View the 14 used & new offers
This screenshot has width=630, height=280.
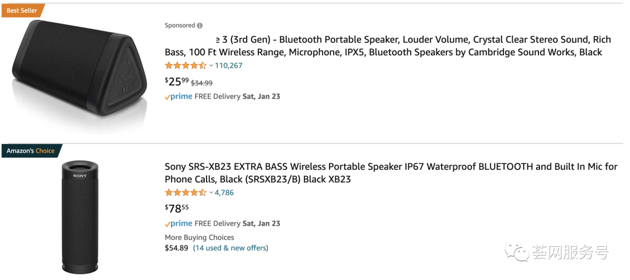pyautogui.click(x=230, y=248)
